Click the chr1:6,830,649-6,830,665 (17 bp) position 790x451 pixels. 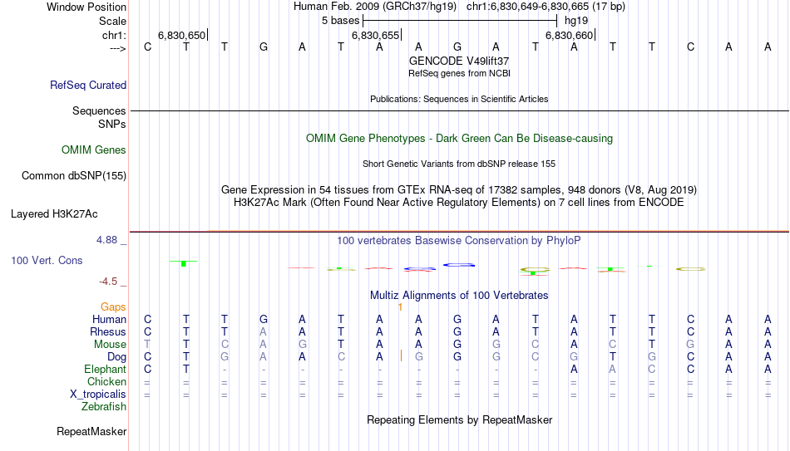pos(546,7)
